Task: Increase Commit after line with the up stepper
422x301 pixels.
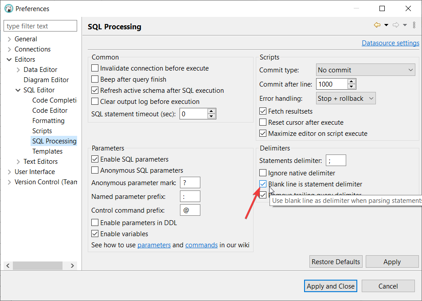Action: (x=351, y=81)
